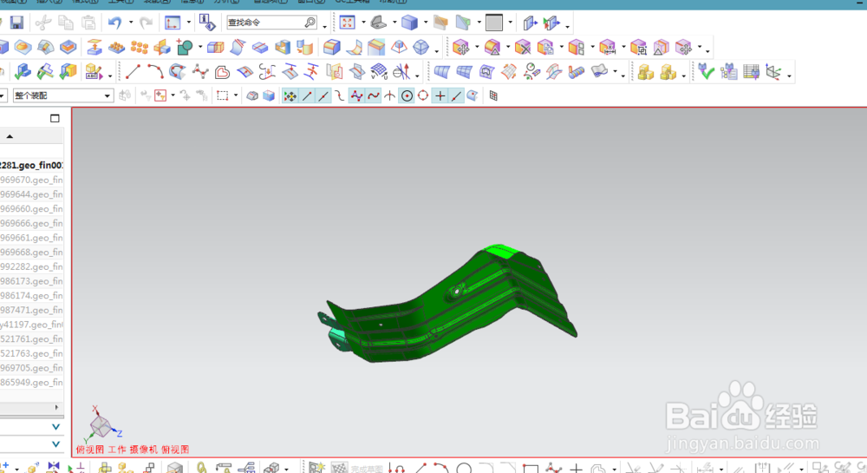Click the Line curve tool

coord(133,72)
